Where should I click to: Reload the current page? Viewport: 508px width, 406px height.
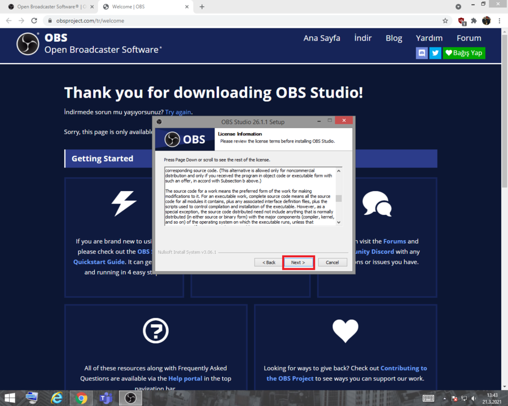tap(34, 21)
